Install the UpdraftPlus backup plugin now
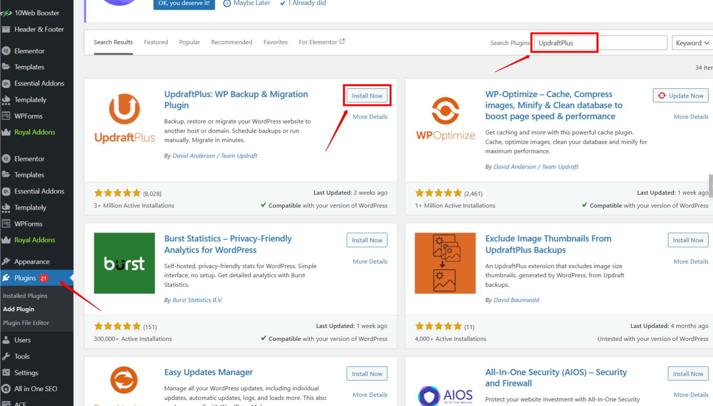Screen dimensions: 713x406 pos(367,96)
